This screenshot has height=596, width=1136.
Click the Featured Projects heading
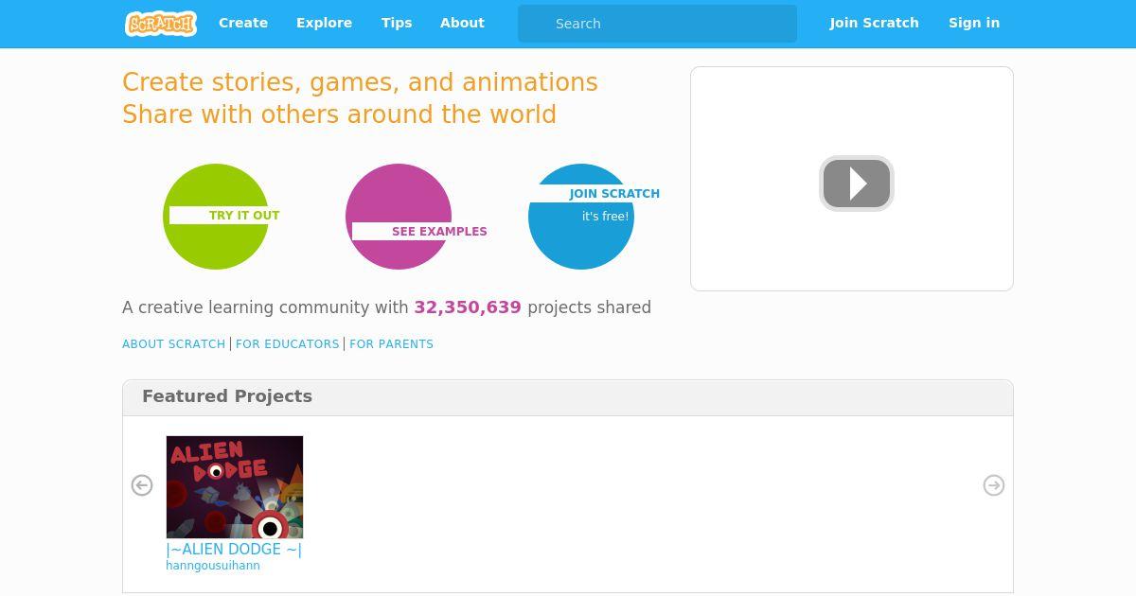click(227, 396)
